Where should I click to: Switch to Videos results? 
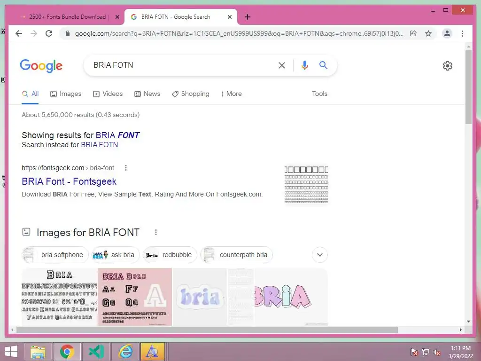[108, 94]
